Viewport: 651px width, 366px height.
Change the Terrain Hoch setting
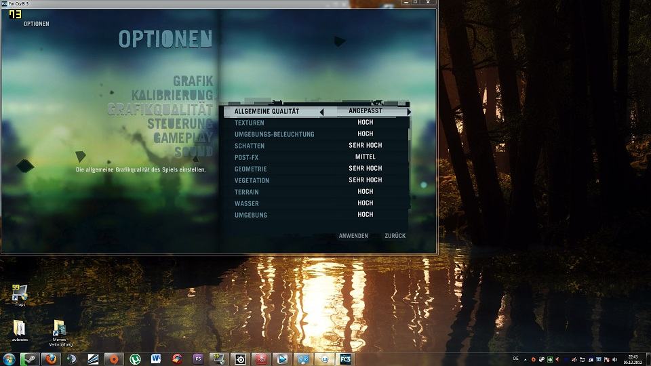(x=366, y=191)
